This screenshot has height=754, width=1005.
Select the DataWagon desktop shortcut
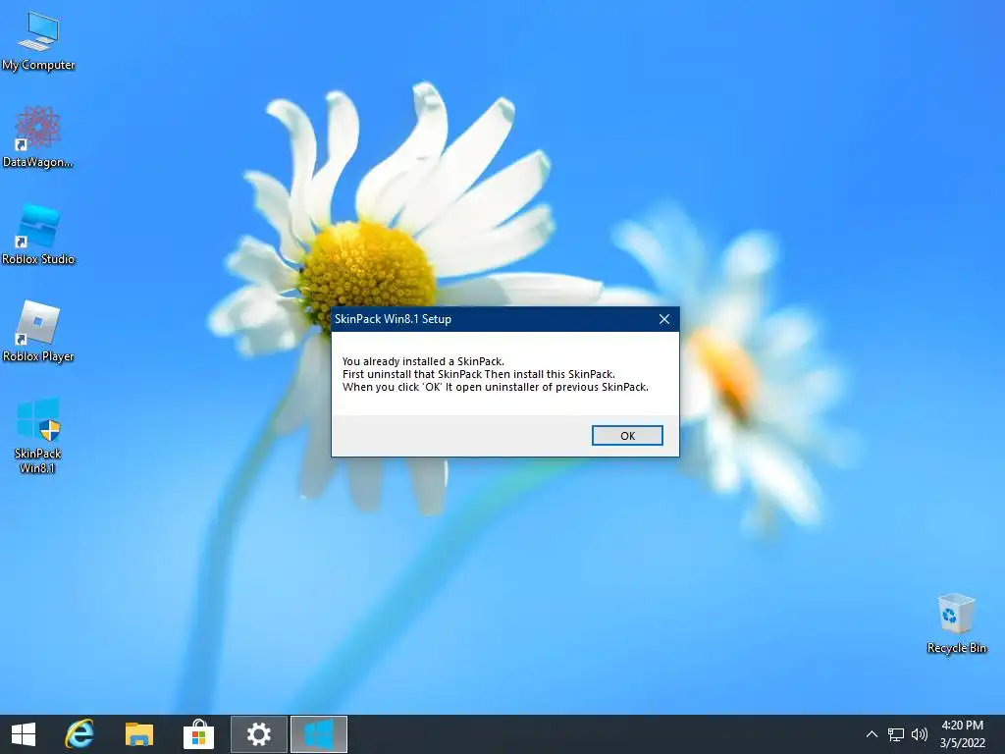(38, 137)
